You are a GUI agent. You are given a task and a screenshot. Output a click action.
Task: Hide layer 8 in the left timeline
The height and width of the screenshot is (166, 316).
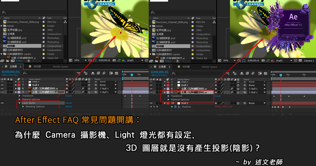2,89
